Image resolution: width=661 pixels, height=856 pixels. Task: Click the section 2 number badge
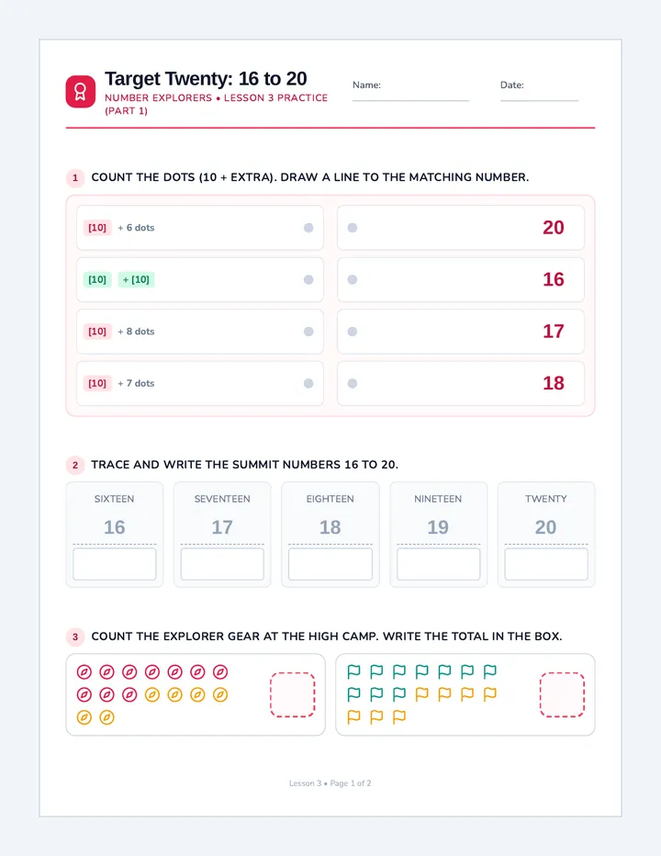pos(75,465)
